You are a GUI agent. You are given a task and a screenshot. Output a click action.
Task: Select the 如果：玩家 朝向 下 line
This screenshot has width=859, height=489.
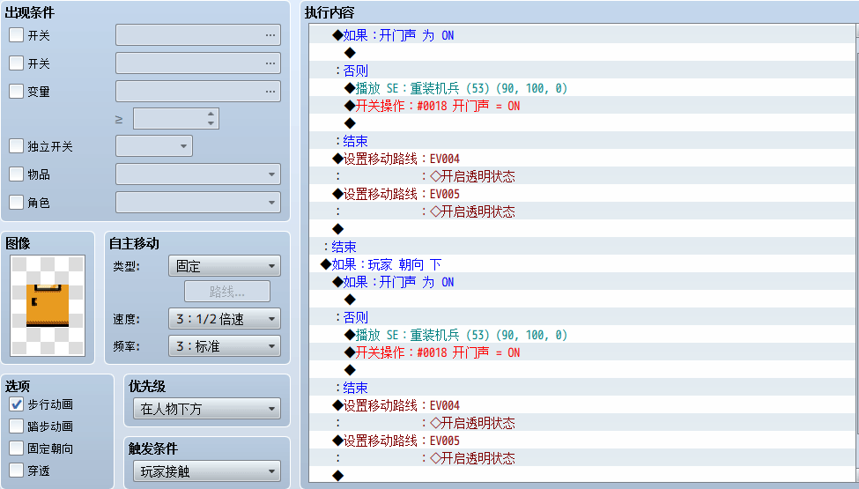click(581, 264)
